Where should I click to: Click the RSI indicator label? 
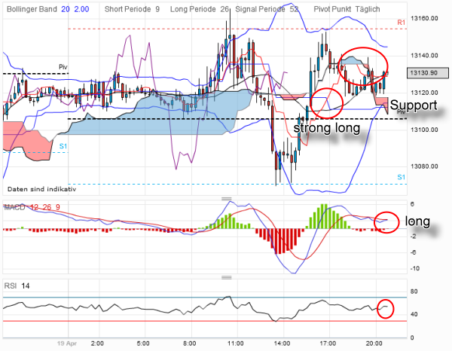(11, 286)
